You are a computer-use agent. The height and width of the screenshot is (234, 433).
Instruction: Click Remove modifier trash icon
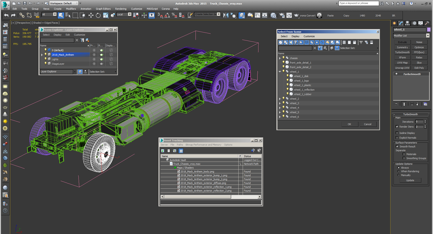(417, 104)
